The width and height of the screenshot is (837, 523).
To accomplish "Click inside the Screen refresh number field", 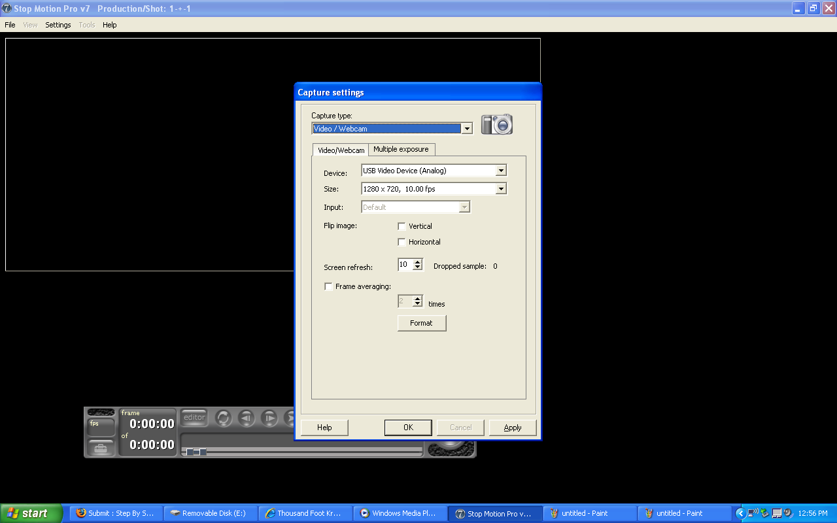I will click(x=405, y=265).
